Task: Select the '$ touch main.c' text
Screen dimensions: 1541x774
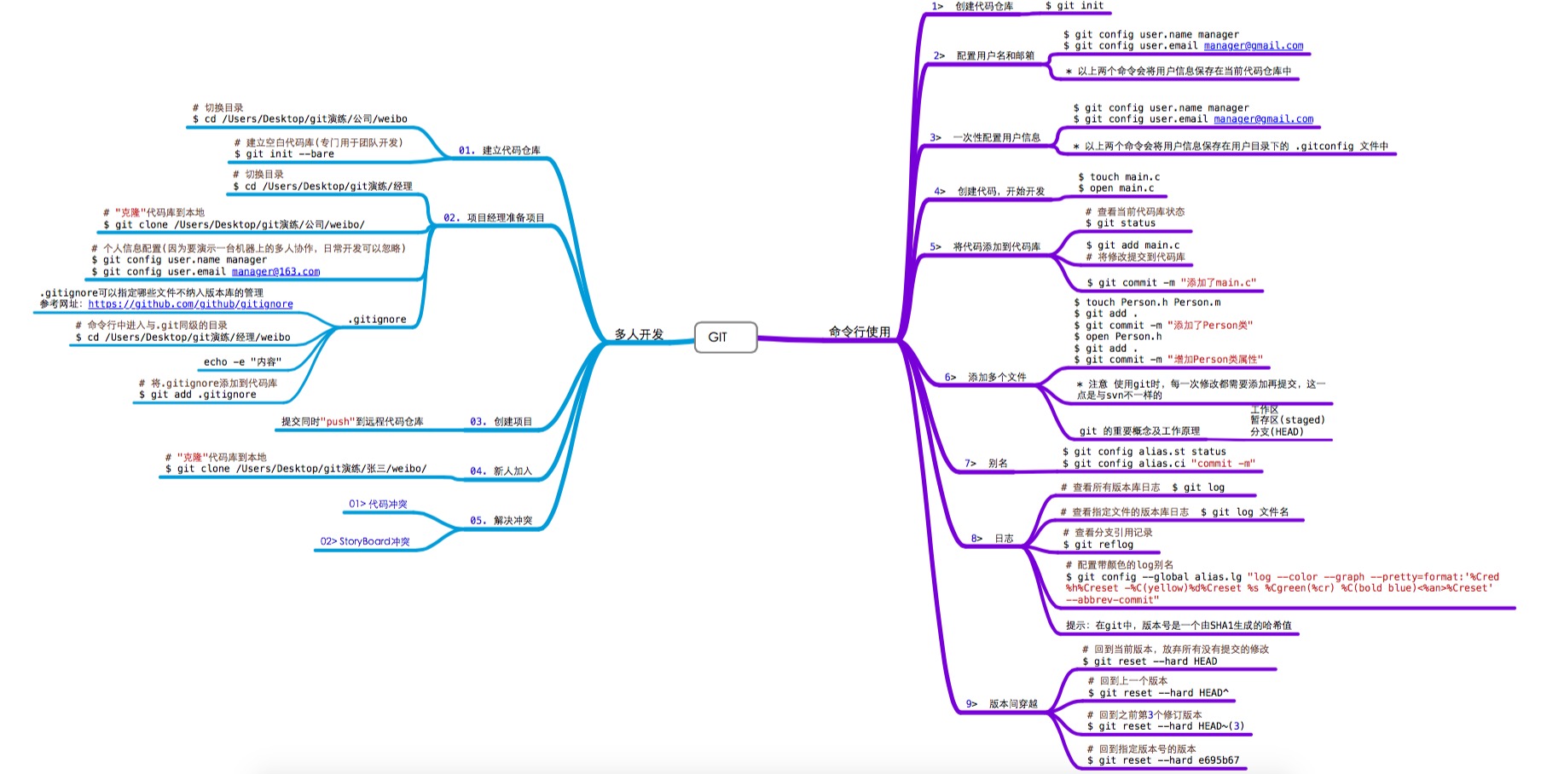Action: point(1119,176)
